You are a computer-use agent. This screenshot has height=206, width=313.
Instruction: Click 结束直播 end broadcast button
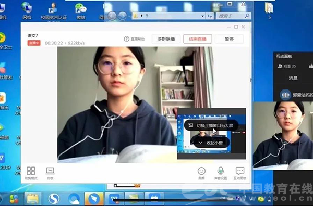tap(198, 39)
